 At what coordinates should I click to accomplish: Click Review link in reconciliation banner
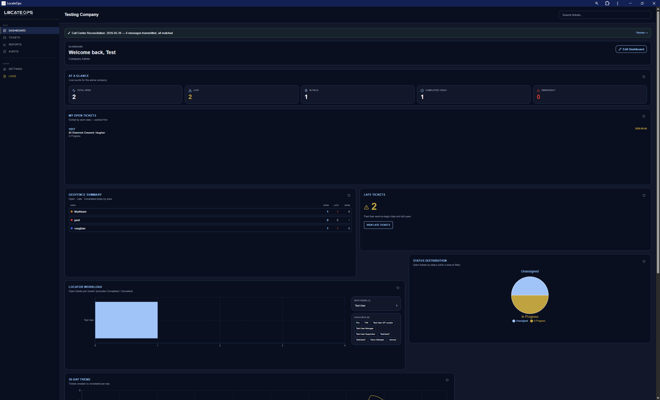(642, 33)
